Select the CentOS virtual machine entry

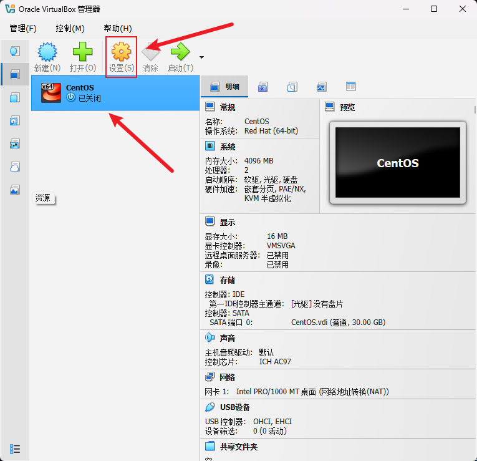[115, 93]
